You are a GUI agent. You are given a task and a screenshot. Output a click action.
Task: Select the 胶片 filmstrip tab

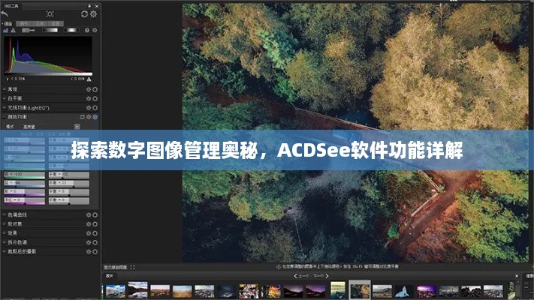[x=110, y=276]
